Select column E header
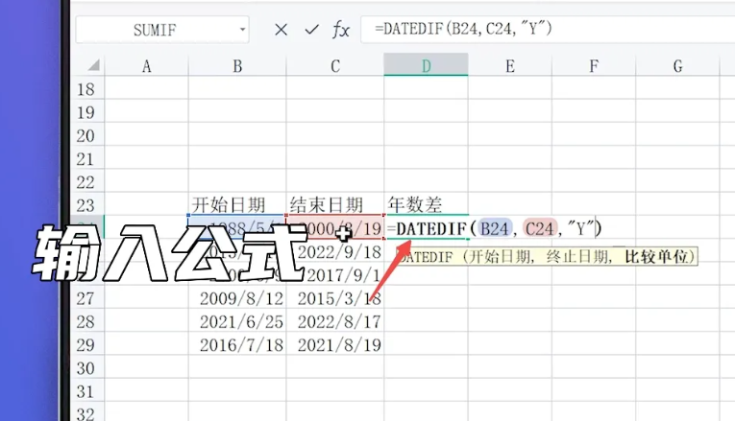 [510, 66]
